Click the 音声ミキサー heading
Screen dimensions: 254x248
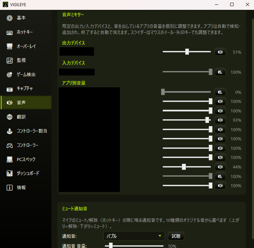(73, 15)
